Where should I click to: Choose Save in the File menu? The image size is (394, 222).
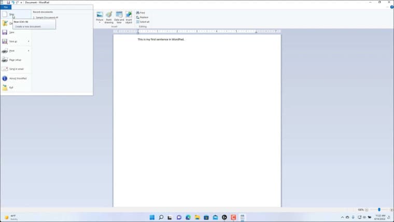[x=16, y=33]
